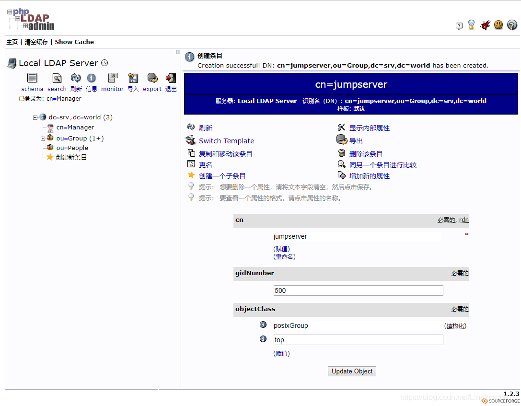Open the monitor icon
Viewport: 521px width, 406px height.
pos(113,78)
